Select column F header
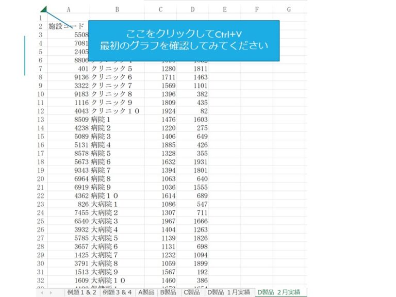Image resolution: width=396 pixels, height=297 pixels. point(257,10)
